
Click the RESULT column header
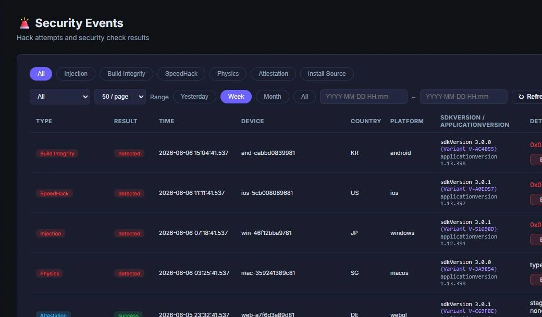click(126, 121)
